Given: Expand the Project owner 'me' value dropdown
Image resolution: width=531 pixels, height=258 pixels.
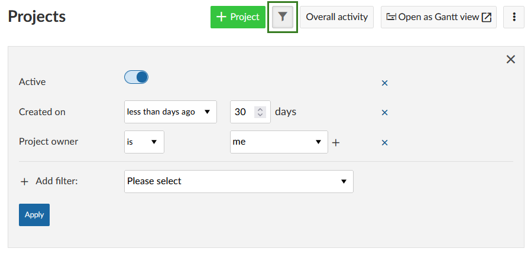Looking at the screenshot, I should [x=279, y=142].
